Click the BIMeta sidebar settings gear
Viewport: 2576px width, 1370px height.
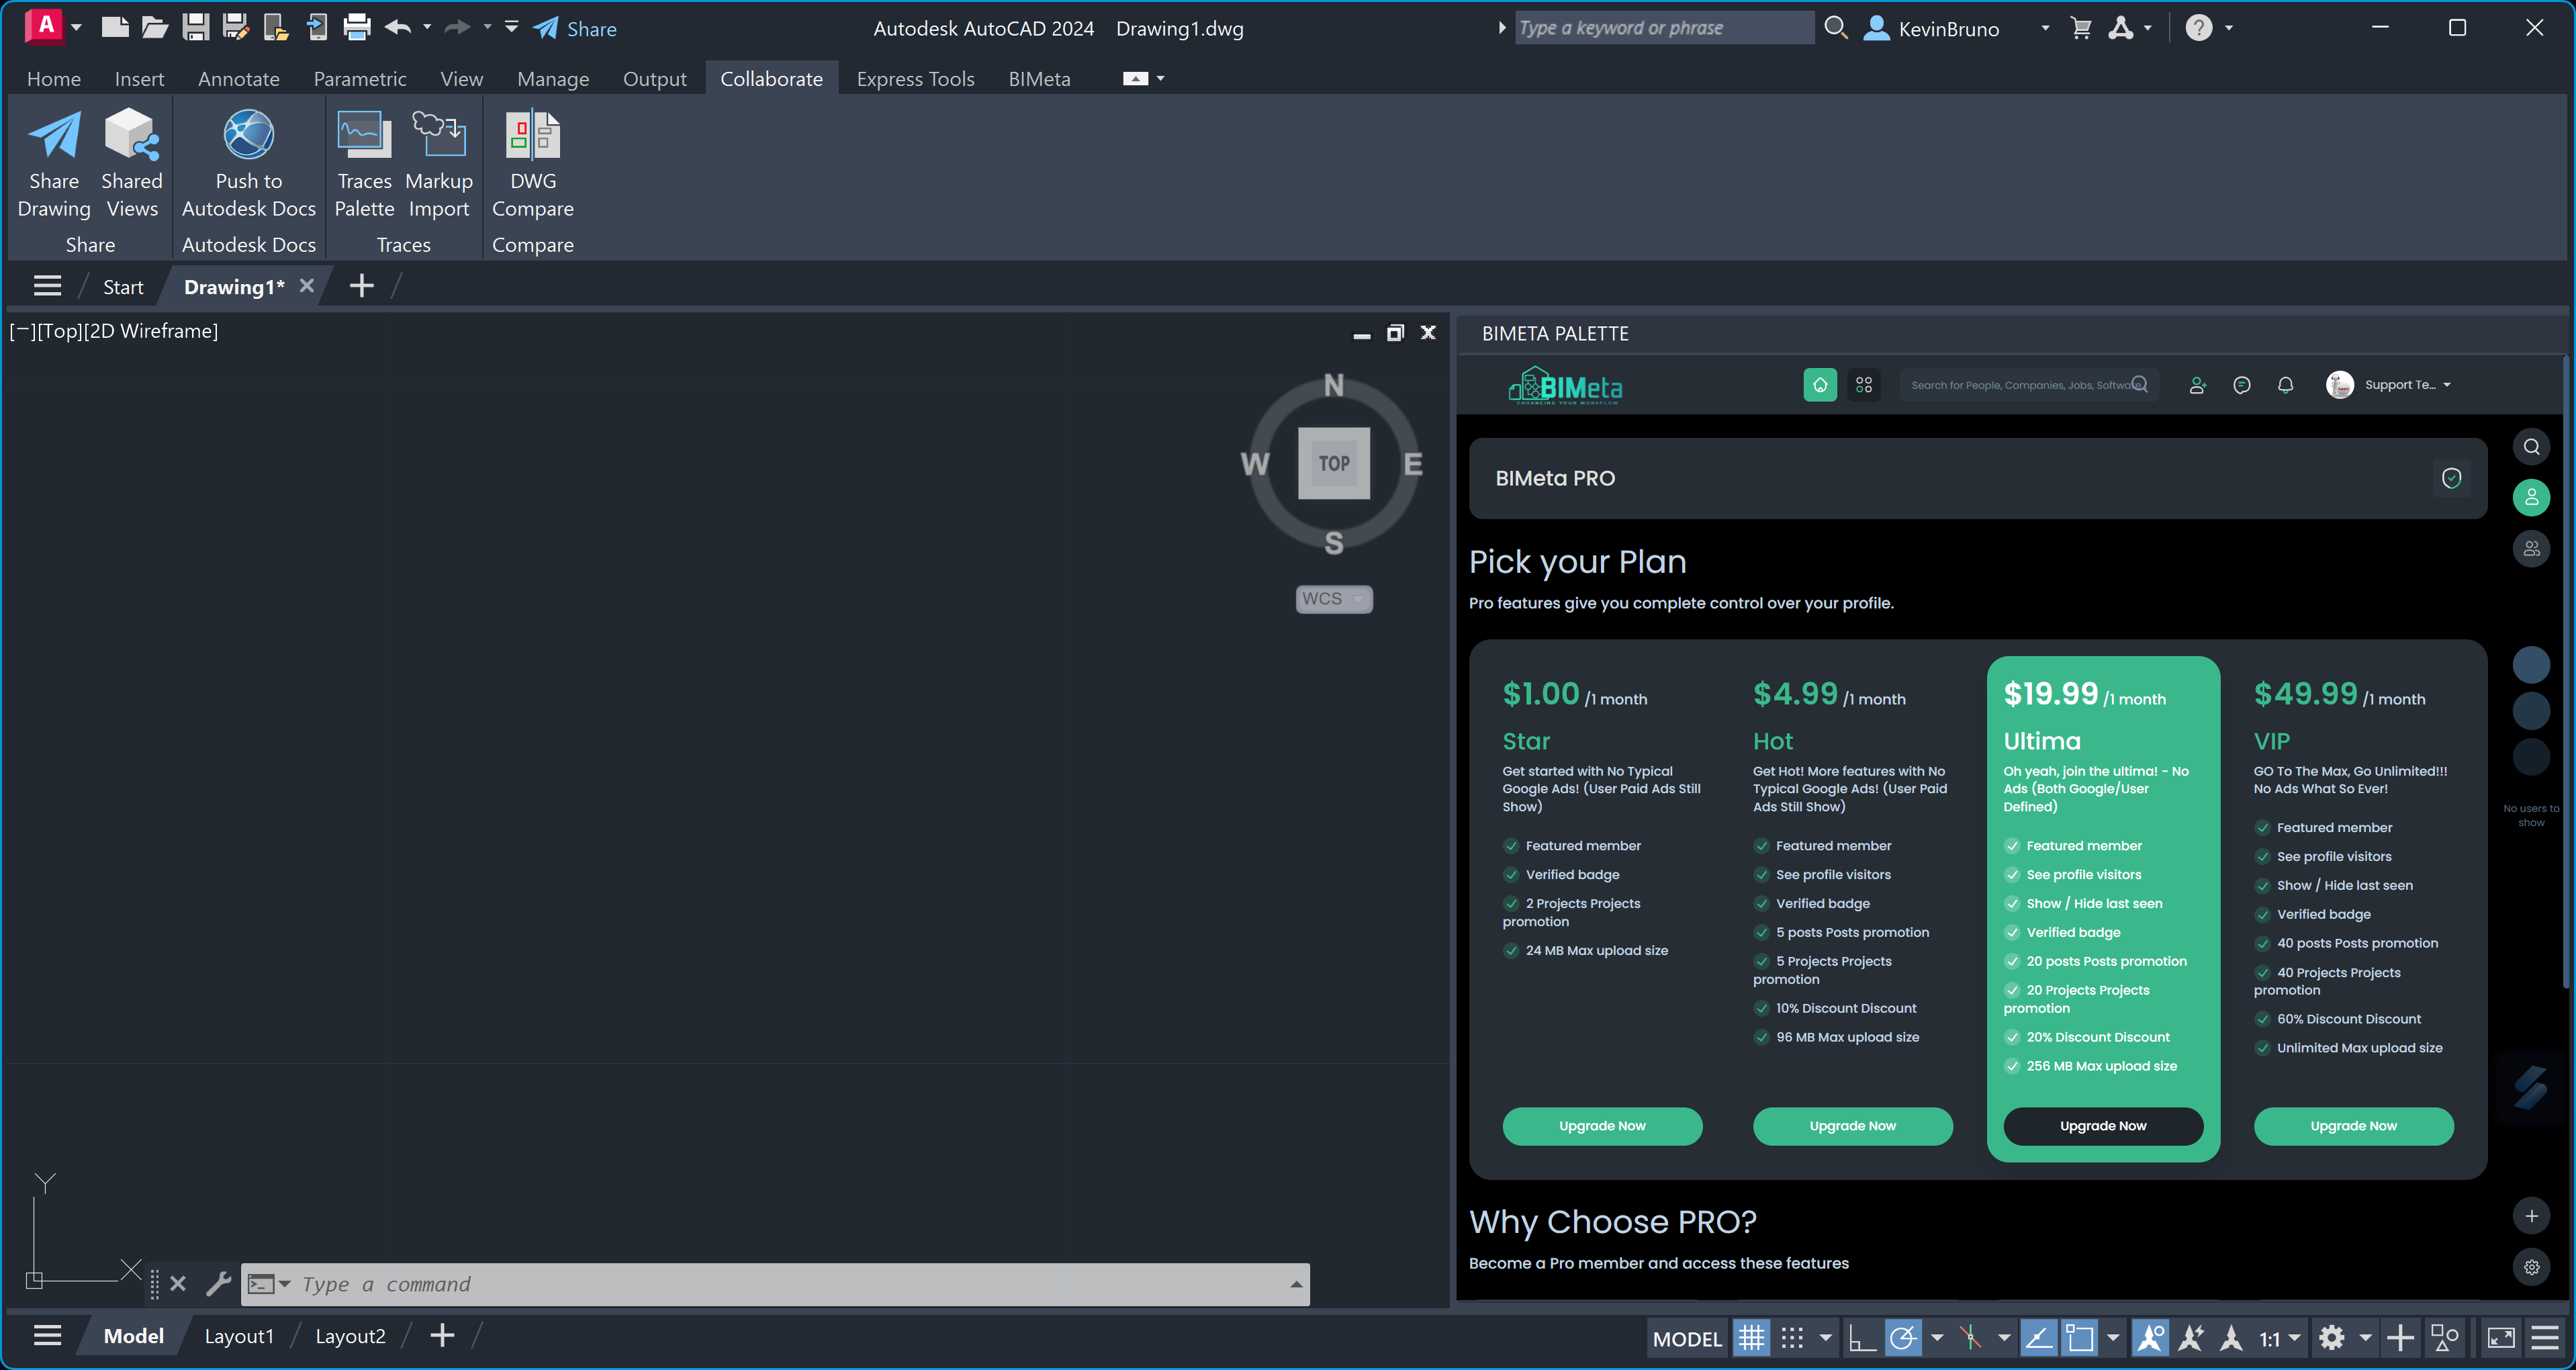coord(2532,1267)
